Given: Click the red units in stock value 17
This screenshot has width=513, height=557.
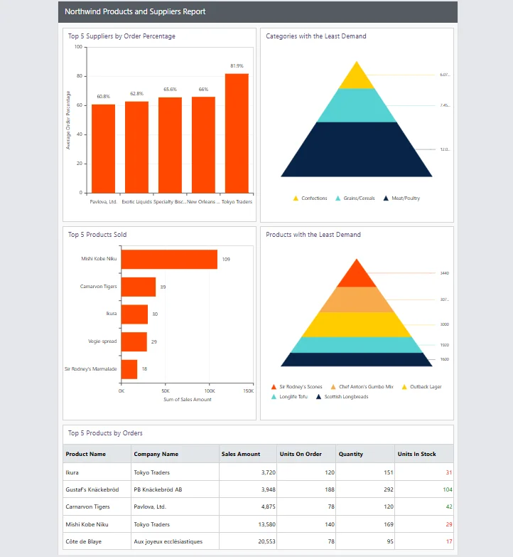Looking at the screenshot, I should [x=449, y=541].
